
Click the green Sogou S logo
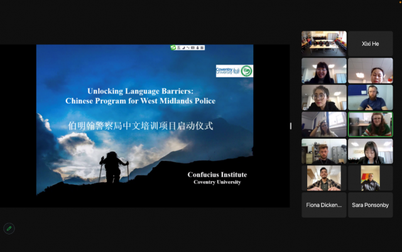pyautogui.click(x=173, y=48)
